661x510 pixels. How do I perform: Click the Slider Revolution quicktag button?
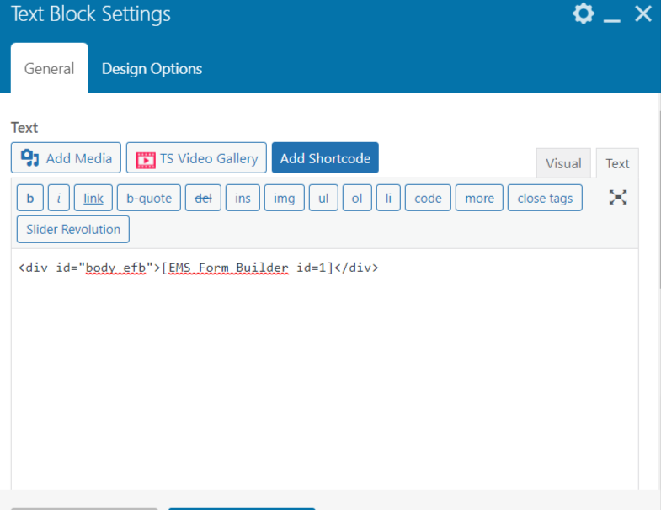click(x=73, y=229)
